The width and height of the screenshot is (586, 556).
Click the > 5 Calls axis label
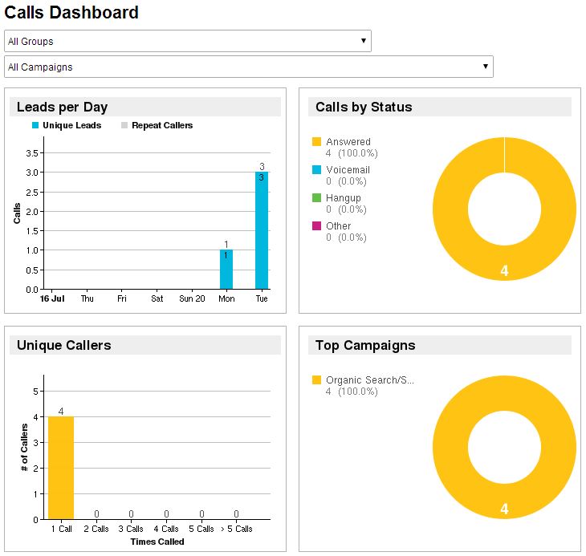click(237, 529)
